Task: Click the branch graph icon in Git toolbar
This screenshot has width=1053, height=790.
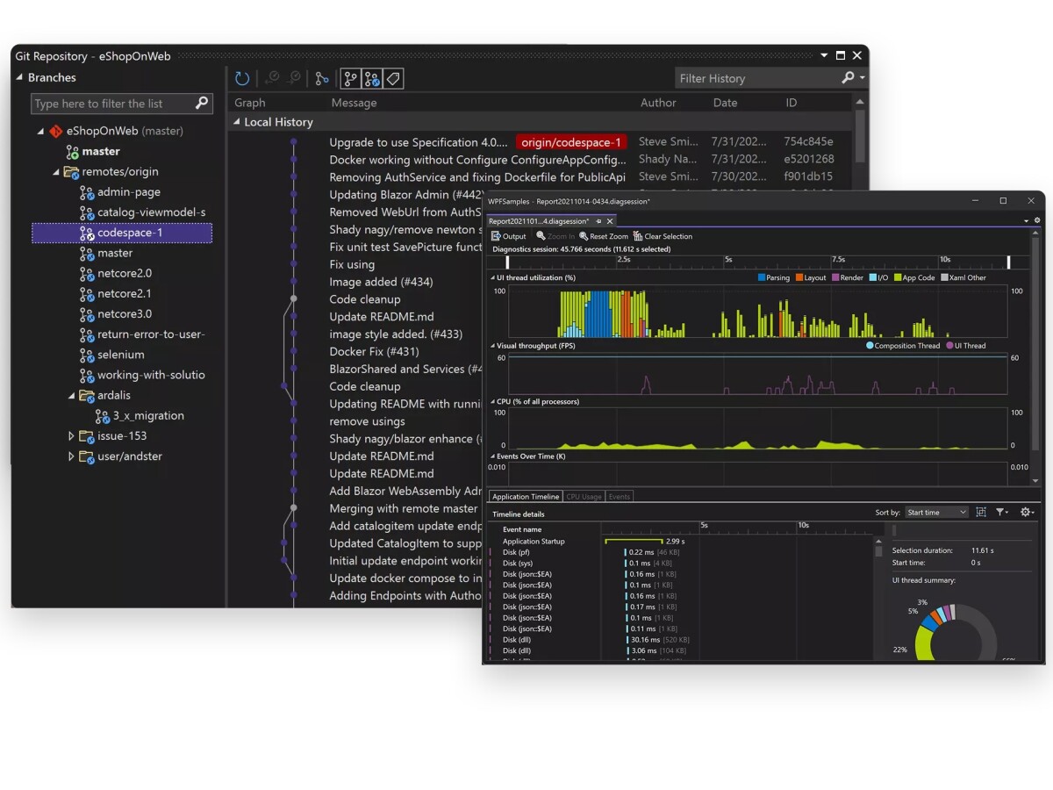Action: click(x=322, y=78)
